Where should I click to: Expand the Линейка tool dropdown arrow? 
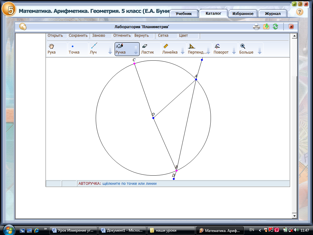tap(182, 51)
